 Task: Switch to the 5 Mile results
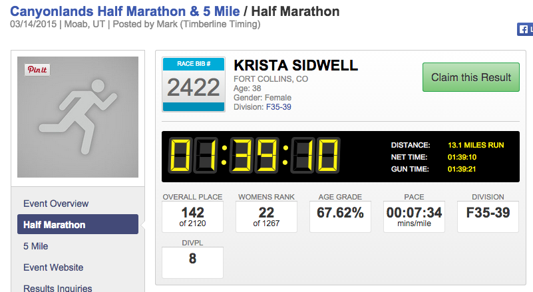coord(36,246)
